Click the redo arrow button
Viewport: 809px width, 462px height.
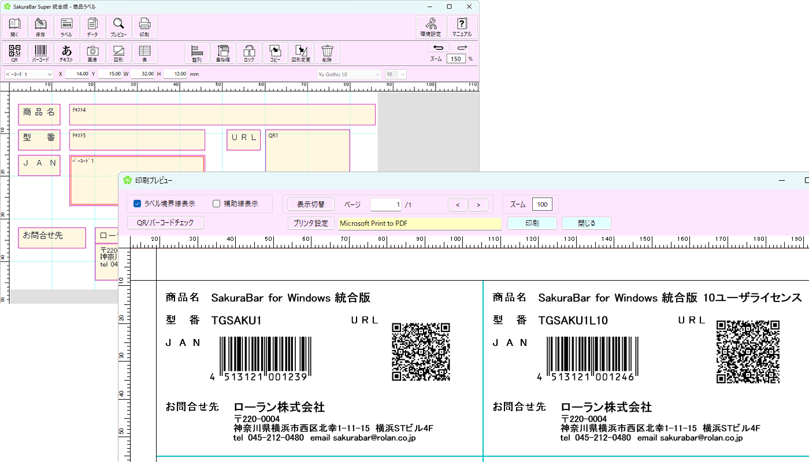click(x=462, y=47)
